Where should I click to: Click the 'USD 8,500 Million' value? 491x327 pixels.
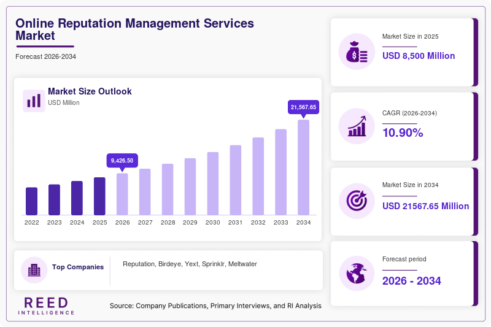click(x=419, y=56)
